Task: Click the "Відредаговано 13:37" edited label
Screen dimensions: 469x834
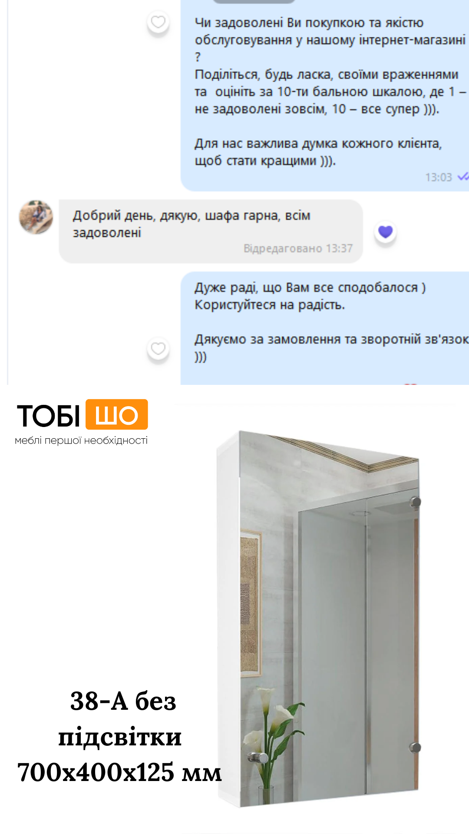Action: click(298, 248)
